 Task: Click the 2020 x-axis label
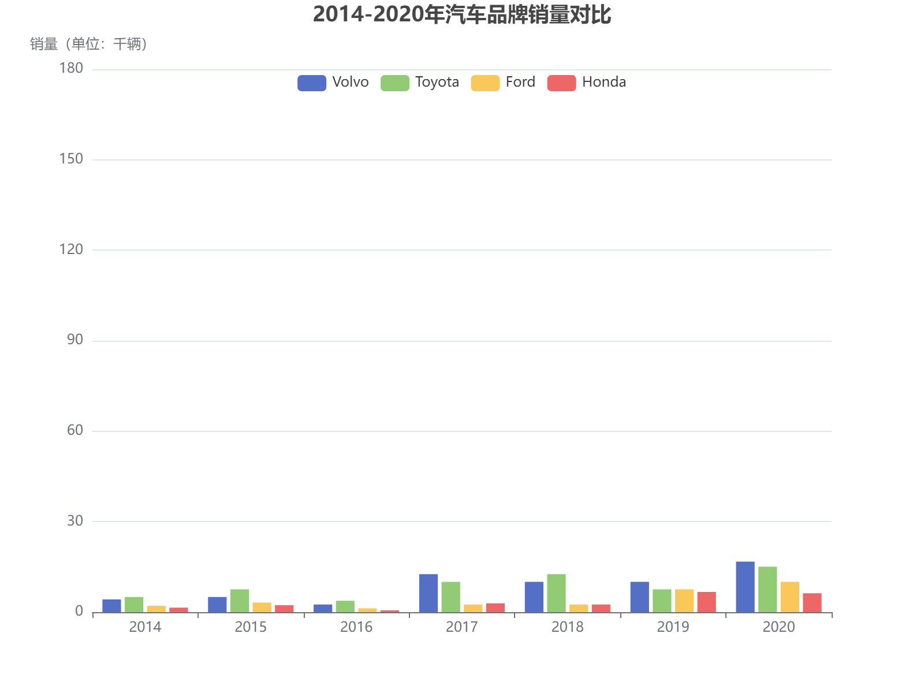pos(779,627)
